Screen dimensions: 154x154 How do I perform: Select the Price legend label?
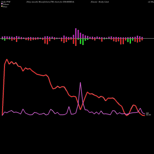(x=5, y=7)
